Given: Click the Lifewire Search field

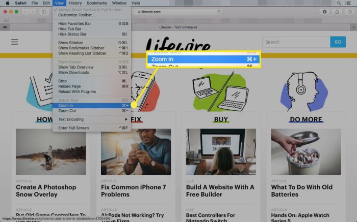Looking at the screenshot, I should point(296,42).
